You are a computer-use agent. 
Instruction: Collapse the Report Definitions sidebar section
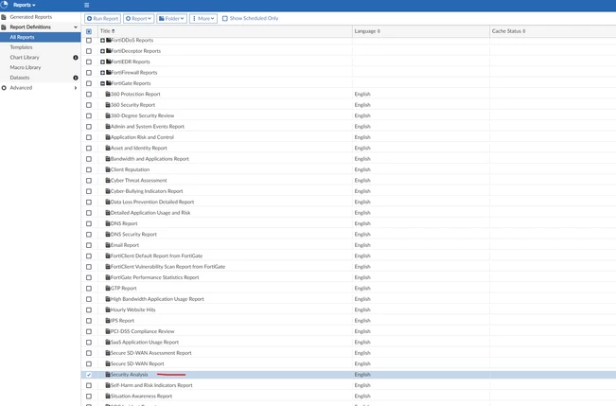tap(76, 27)
